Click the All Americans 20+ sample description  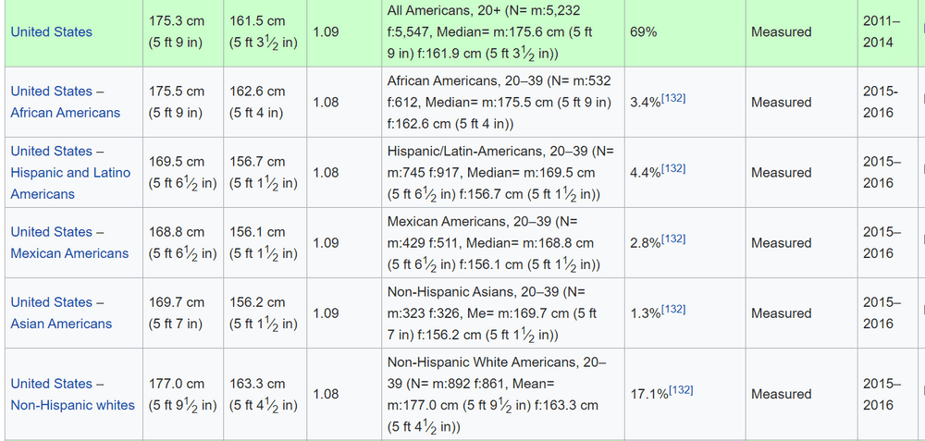coord(502,31)
